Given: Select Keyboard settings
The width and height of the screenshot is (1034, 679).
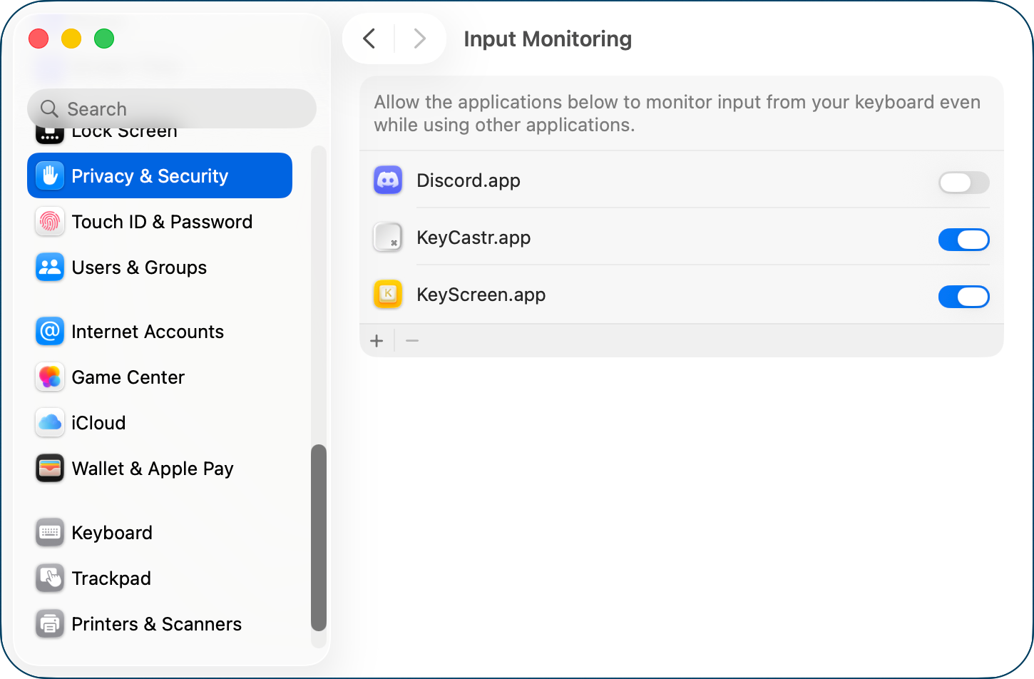Looking at the screenshot, I should 160,532.
